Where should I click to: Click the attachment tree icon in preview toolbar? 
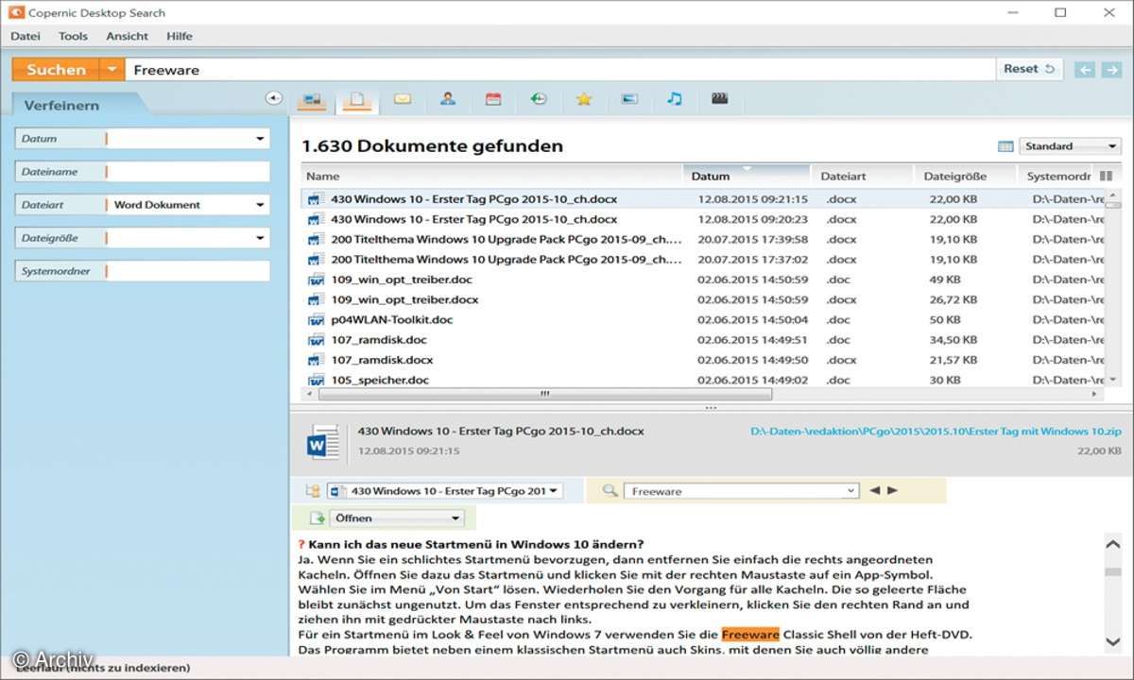pyautogui.click(x=313, y=491)
